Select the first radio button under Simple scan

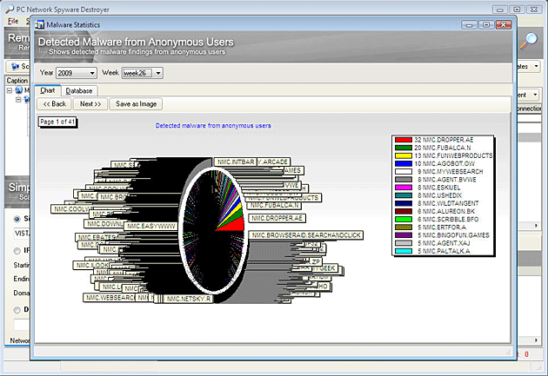point(18,219)
